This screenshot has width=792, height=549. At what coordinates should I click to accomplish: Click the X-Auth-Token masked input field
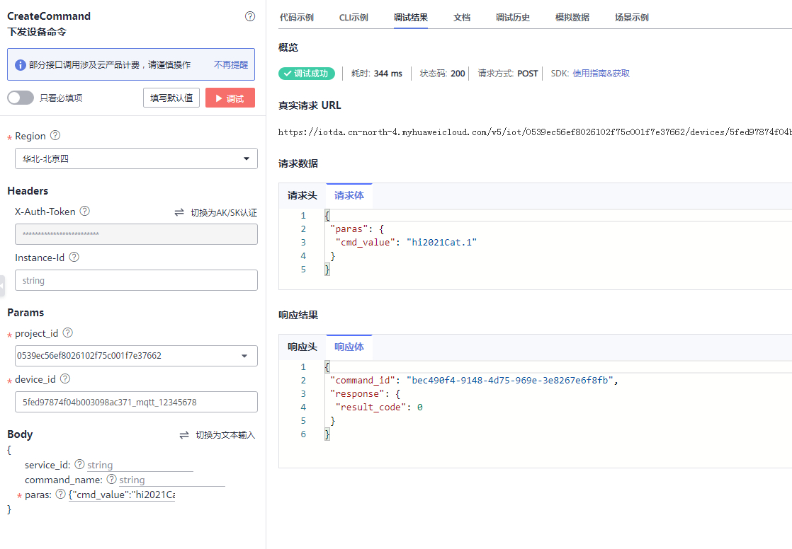pyautogui.click(x=137, y=234)
